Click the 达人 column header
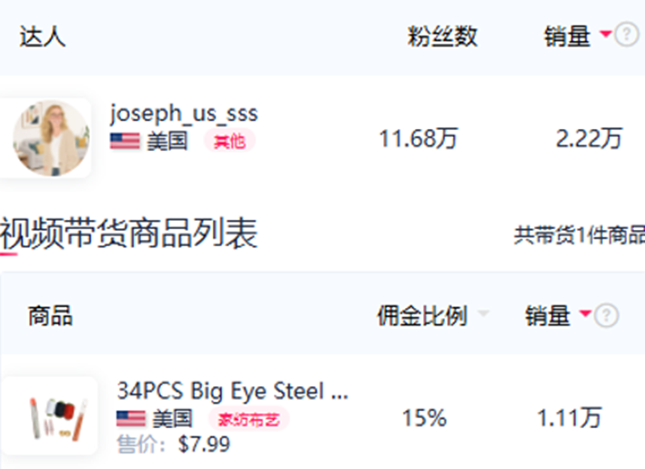The image size is (645, 469). coord(43,36)
